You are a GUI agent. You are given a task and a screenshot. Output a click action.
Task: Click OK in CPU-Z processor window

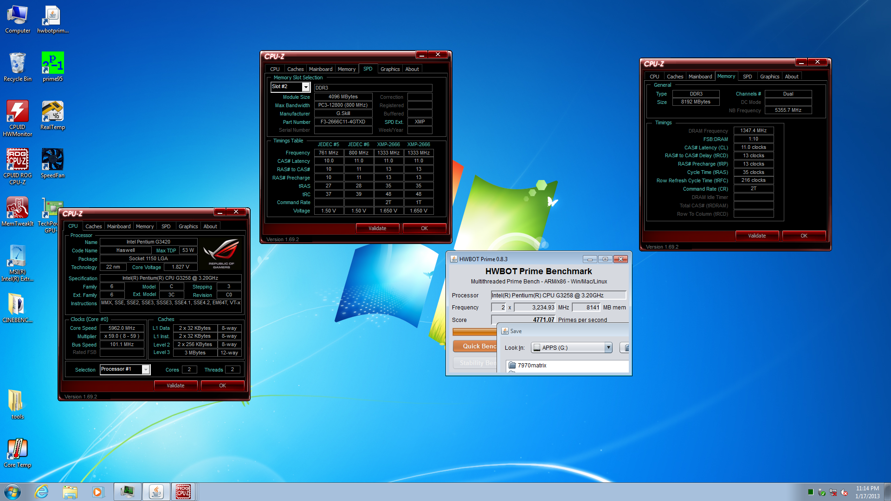click(222, 385)
